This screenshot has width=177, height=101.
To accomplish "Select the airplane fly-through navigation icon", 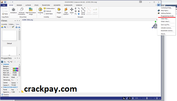I will (x=79, y=11).
